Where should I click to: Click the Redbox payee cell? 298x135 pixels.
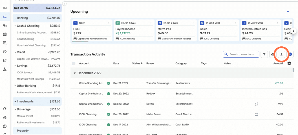tap(151, 93)
